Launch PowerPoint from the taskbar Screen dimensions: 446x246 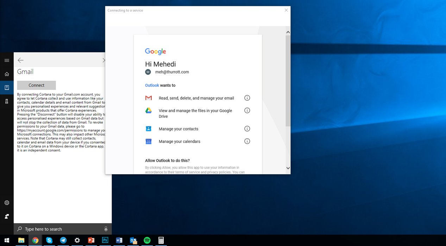click(91, 240)
